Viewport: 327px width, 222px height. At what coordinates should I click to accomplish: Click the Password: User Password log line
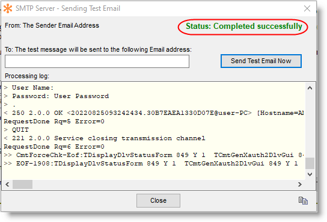(57, 96)
